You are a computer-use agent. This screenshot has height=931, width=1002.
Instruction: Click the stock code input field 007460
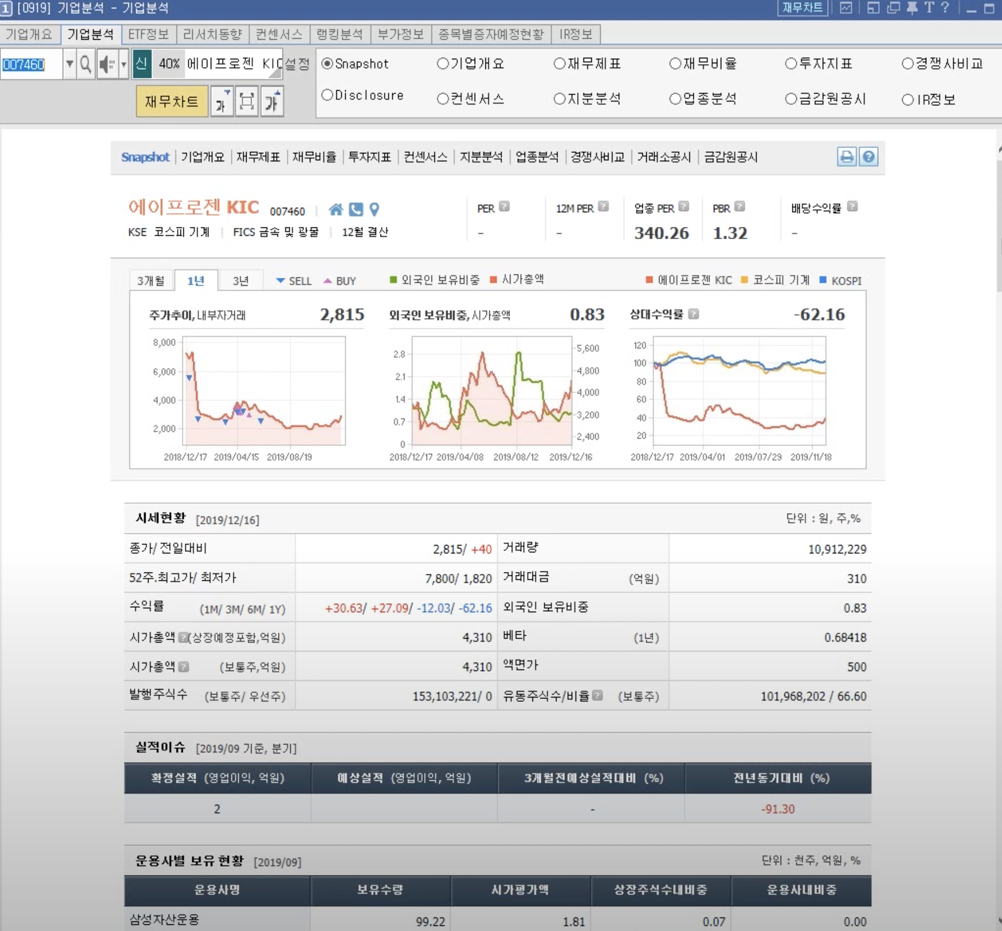pos(31,64)
